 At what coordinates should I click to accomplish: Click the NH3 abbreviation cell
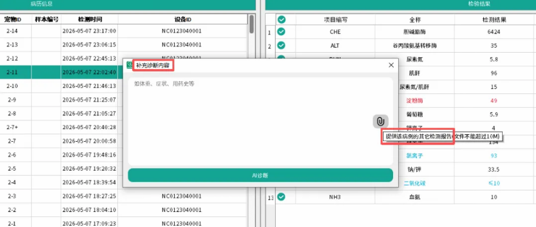tap(335, 197)
